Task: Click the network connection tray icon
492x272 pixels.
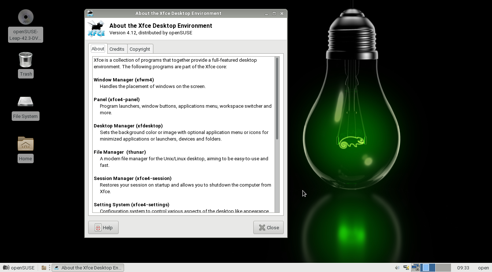Action: click(x=415, y=268)
